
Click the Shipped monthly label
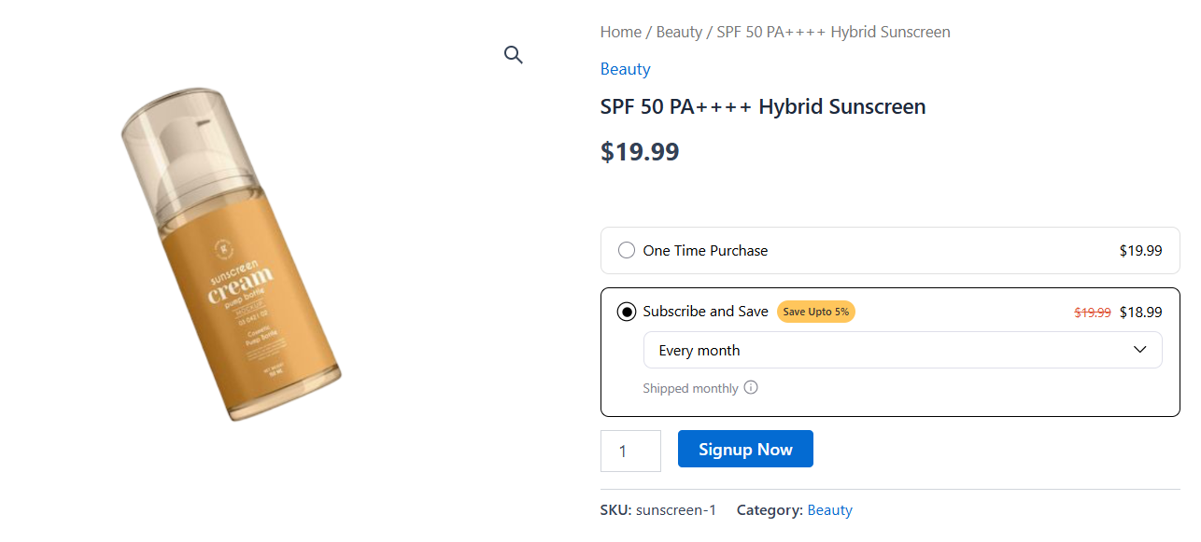(x=690, y=387)
